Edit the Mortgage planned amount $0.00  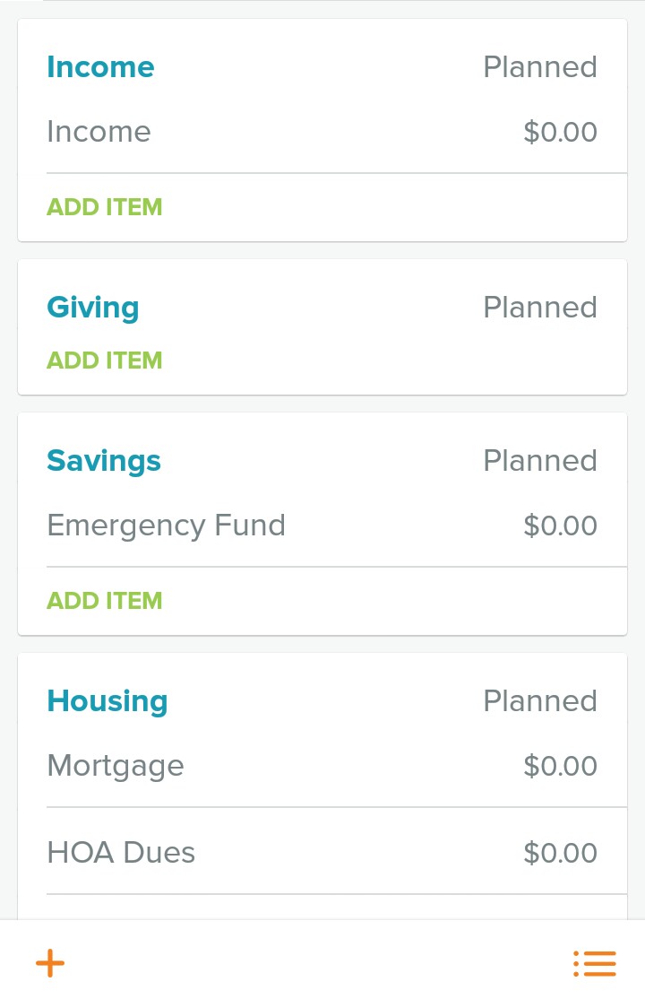560,766
